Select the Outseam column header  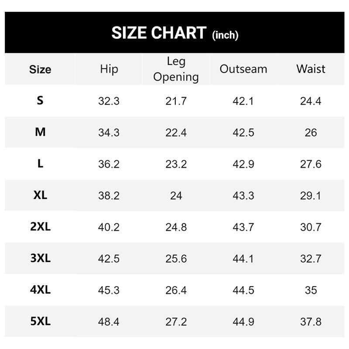(x=243, y=69)
